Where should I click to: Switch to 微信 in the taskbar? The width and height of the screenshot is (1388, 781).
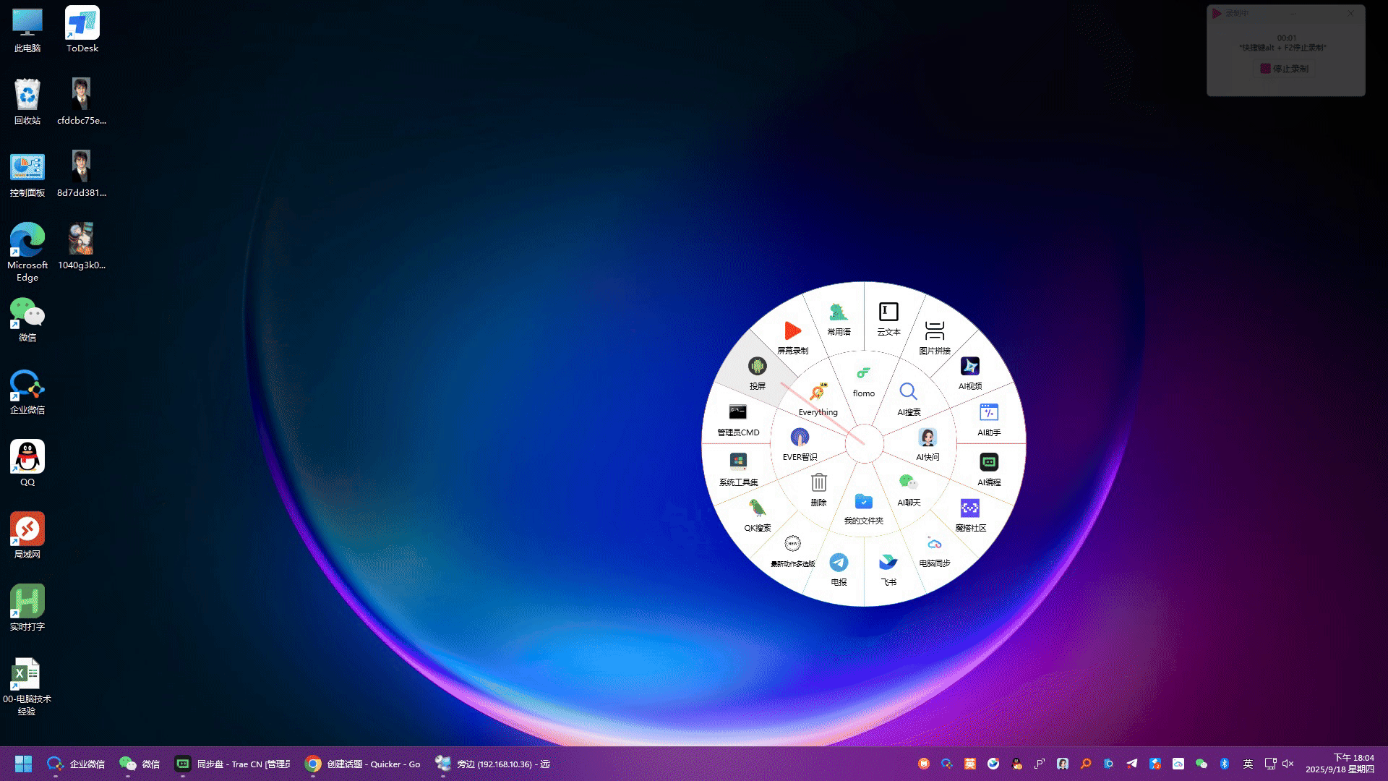(x=140, y=764)
